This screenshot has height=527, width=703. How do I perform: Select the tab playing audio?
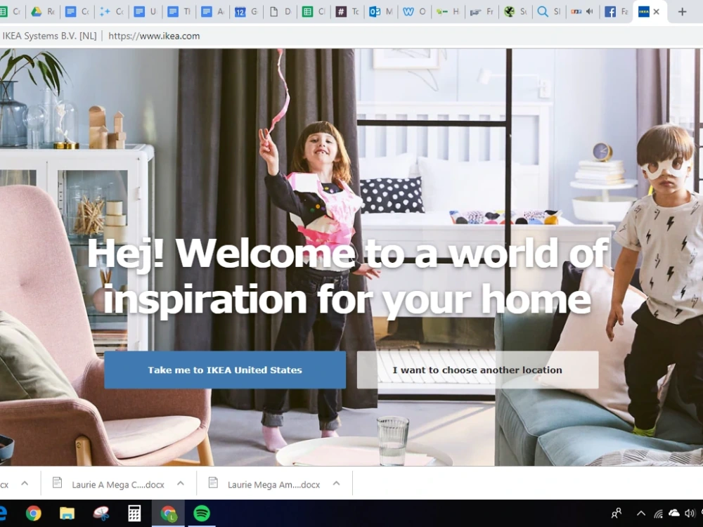tap(582, 12)
